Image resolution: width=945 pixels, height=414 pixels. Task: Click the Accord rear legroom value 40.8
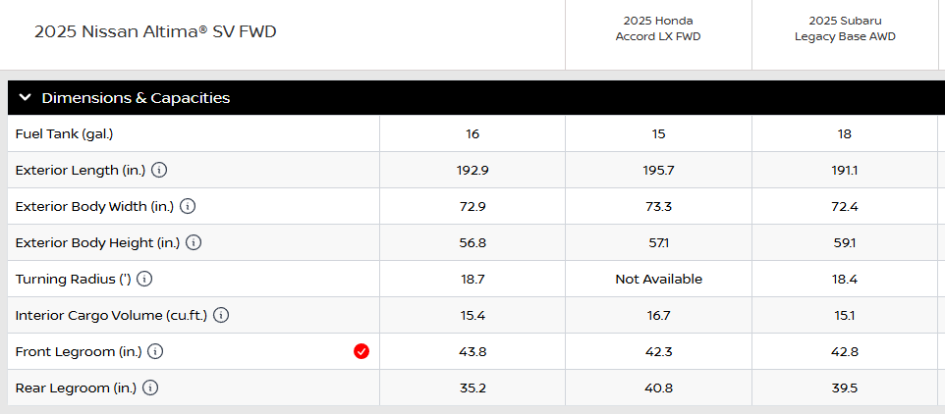pyautogui.click(x=658, y=388)
